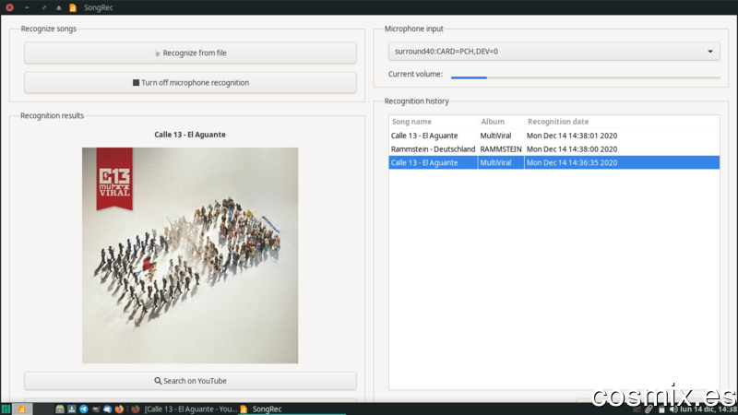Click the current volume level bar

[585, 77]
